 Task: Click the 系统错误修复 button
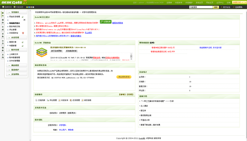click(x=71, y=51)
